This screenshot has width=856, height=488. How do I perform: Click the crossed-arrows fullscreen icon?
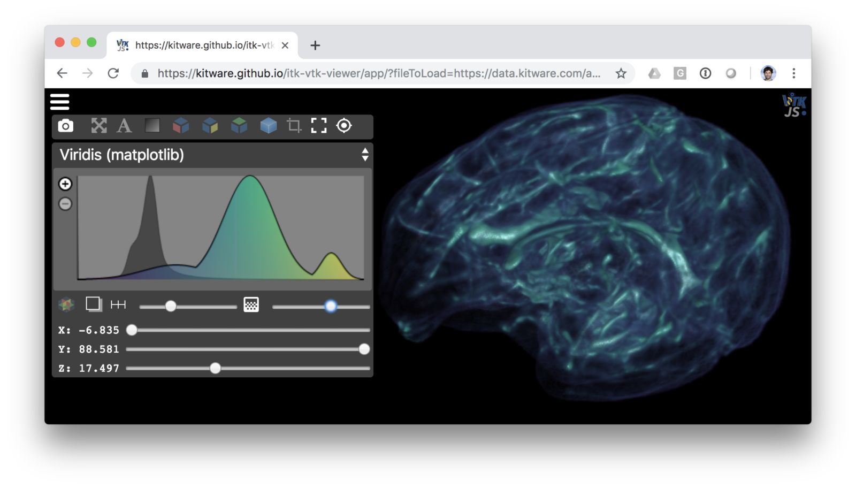coord(99,126)
